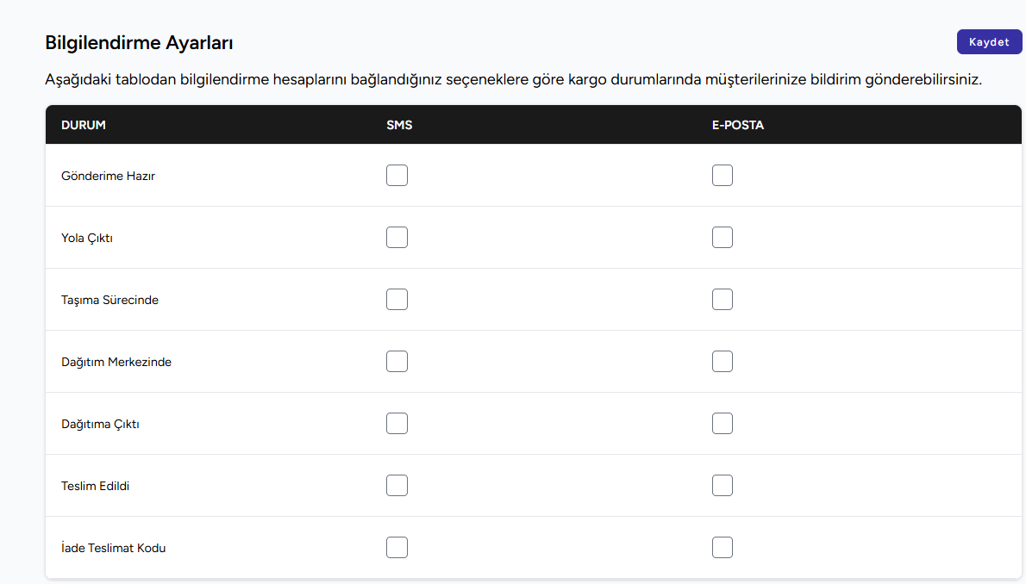Enable SMS for Gönderime Hazır status

click(397, 176)
